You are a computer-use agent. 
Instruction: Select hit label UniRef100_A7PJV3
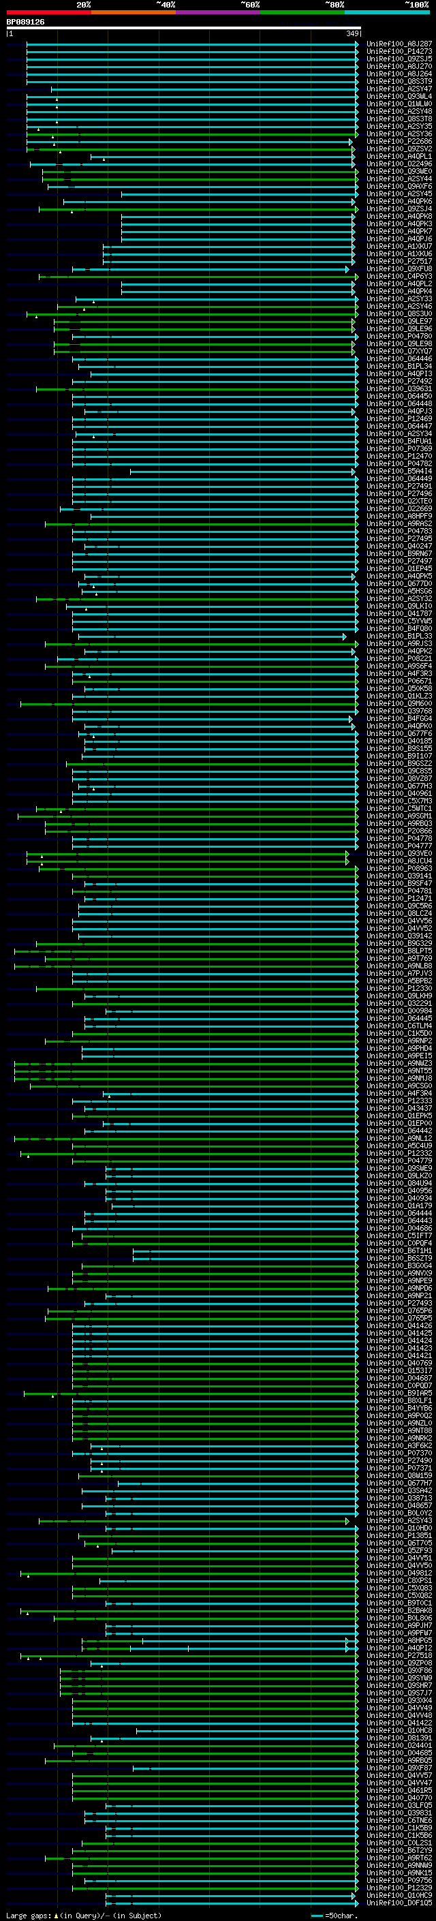(399, 973)
